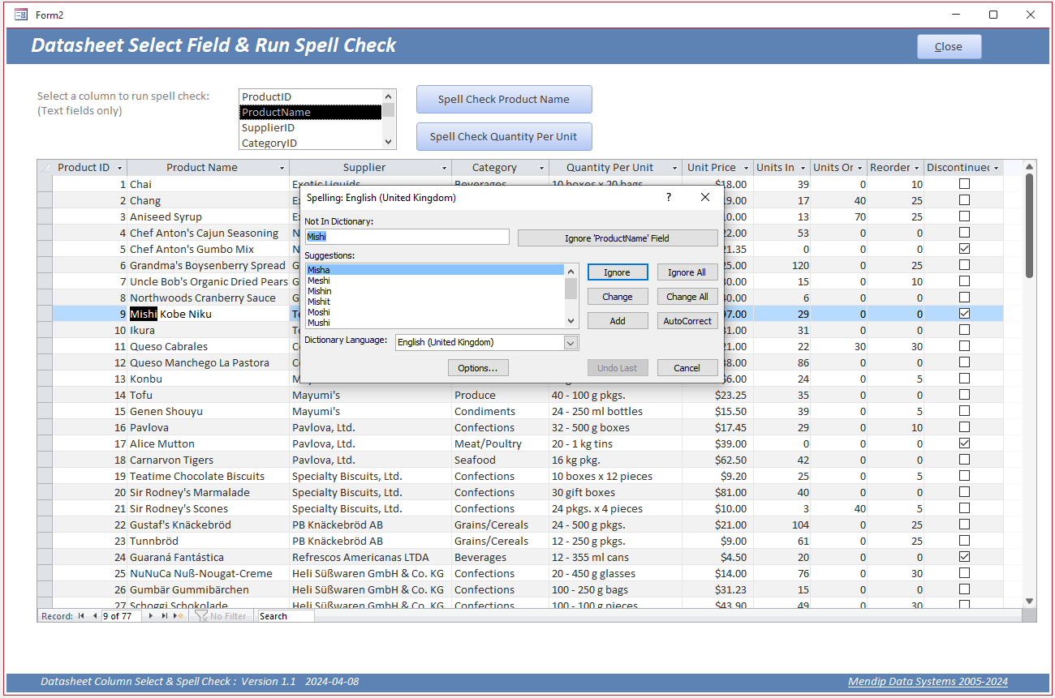Toggle Discontinued for Guaraná Fantástica
Image resolution: width=1055 pixels, height=698 pixels.
[964, 557]
